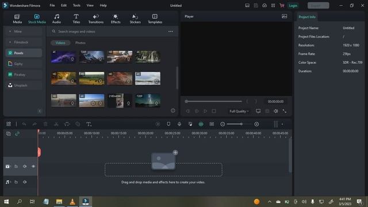Click the voiceover microphone icon

[x=179, y=124]
